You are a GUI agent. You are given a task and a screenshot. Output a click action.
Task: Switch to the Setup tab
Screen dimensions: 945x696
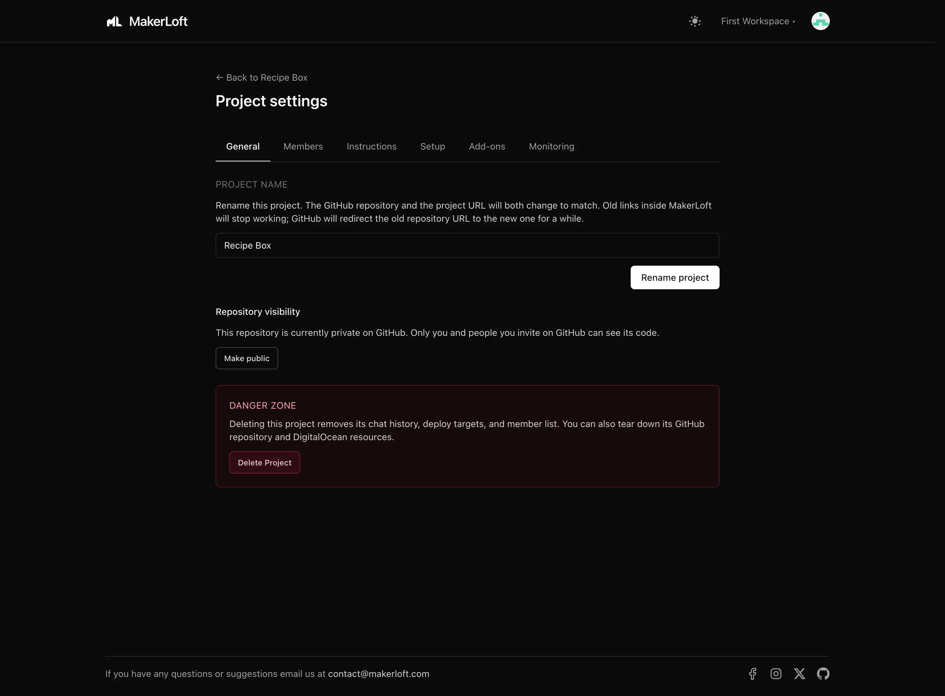click(x=432, y=146)
